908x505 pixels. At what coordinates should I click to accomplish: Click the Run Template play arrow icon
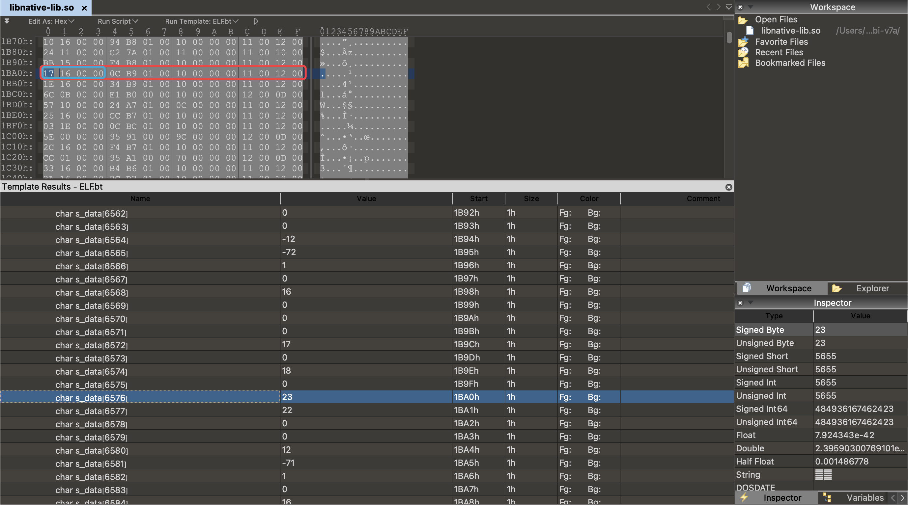(256, 21)
